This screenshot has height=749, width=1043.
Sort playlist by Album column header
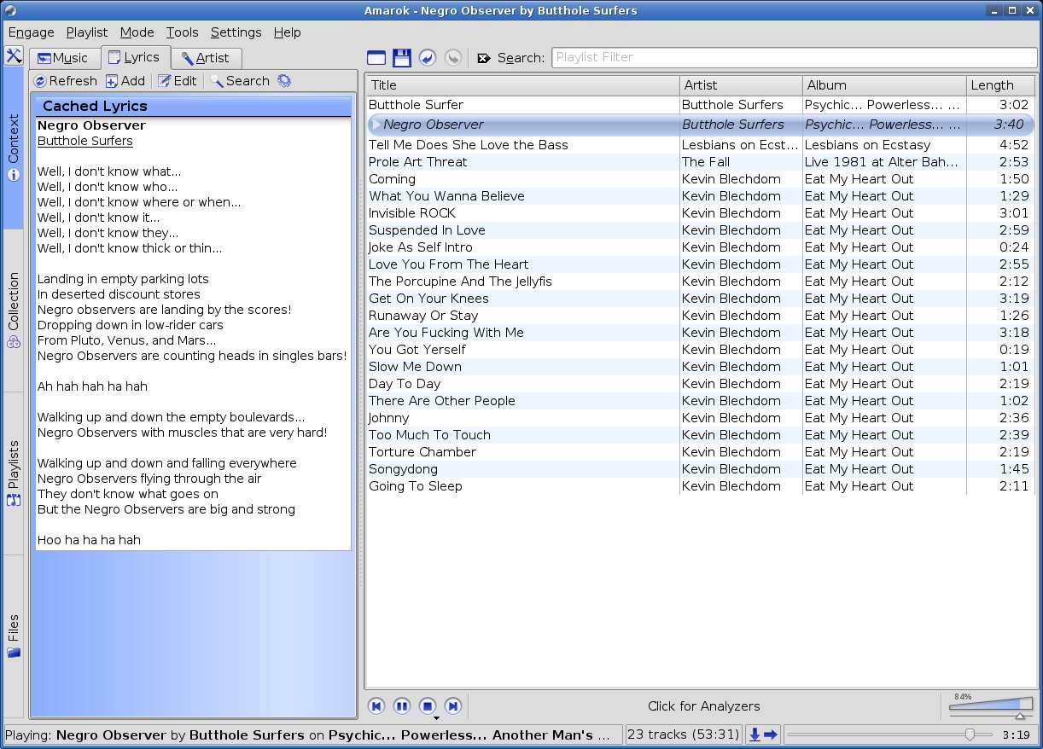(x=884, y=85)
